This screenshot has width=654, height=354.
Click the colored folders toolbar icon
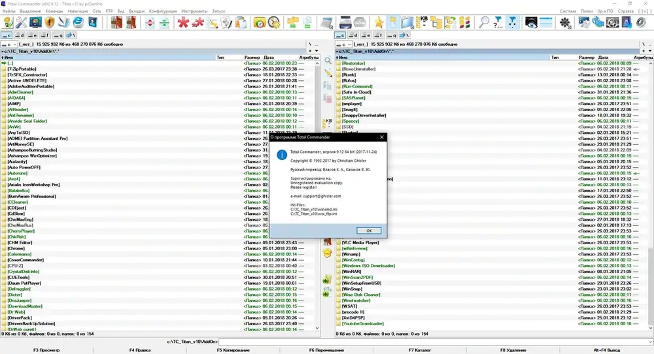(x=464, y=22)
